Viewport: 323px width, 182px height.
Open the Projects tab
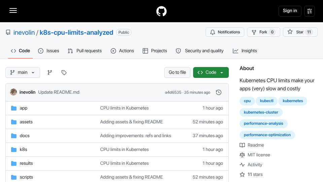[155, 51]
